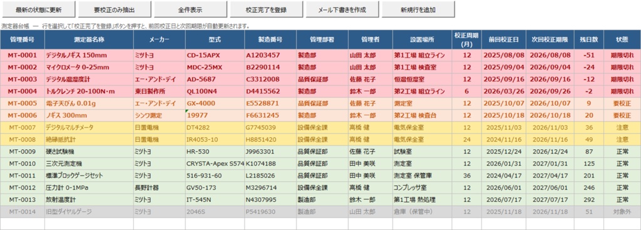This screenshot has height=230, width=641.
Task: Click the 校正完了を登録 button
Action: click(267, 9)
